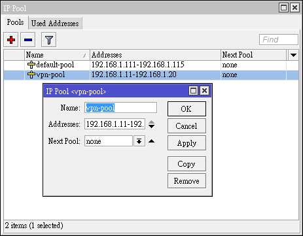
Task: Add a new pool with the red plus
Action: click(11, 40)
